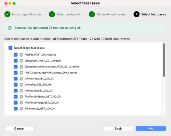Deselect the CreateUsersWithArrayInput_POST_201_Created checkbox
The width and height of the screenshot is (171, 136).
click(15, 66)
